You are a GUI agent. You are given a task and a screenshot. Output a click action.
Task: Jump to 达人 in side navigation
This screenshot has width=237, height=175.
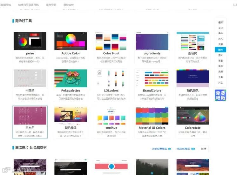pos(220,39)
